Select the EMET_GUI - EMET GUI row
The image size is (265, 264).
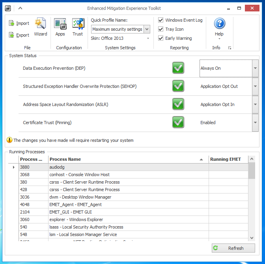[133, 212]
